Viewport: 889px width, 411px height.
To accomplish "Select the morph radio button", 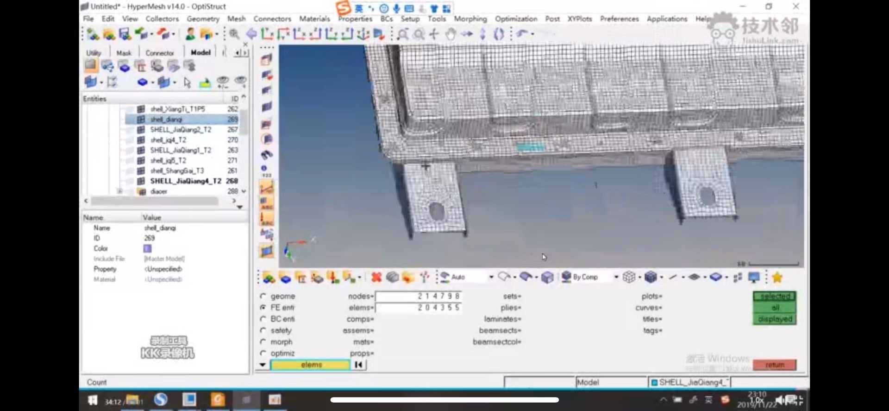I will [x=263, y=342].
